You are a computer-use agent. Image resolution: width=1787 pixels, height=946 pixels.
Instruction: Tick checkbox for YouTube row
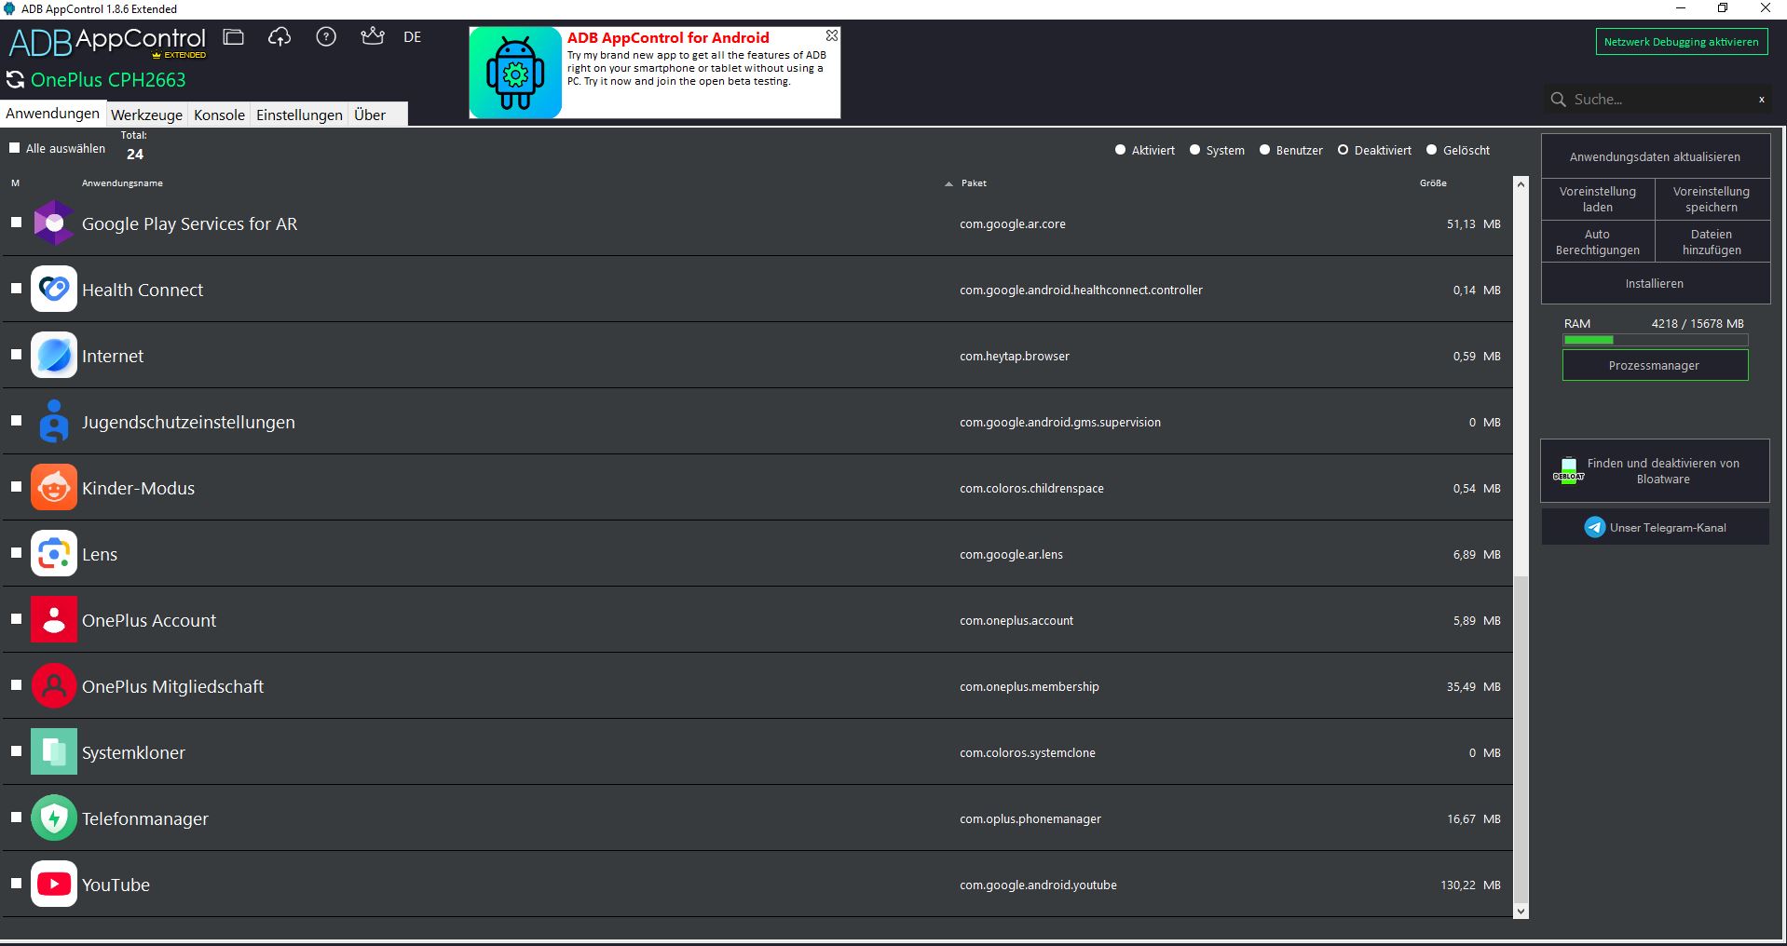click(x=16, y=884)
